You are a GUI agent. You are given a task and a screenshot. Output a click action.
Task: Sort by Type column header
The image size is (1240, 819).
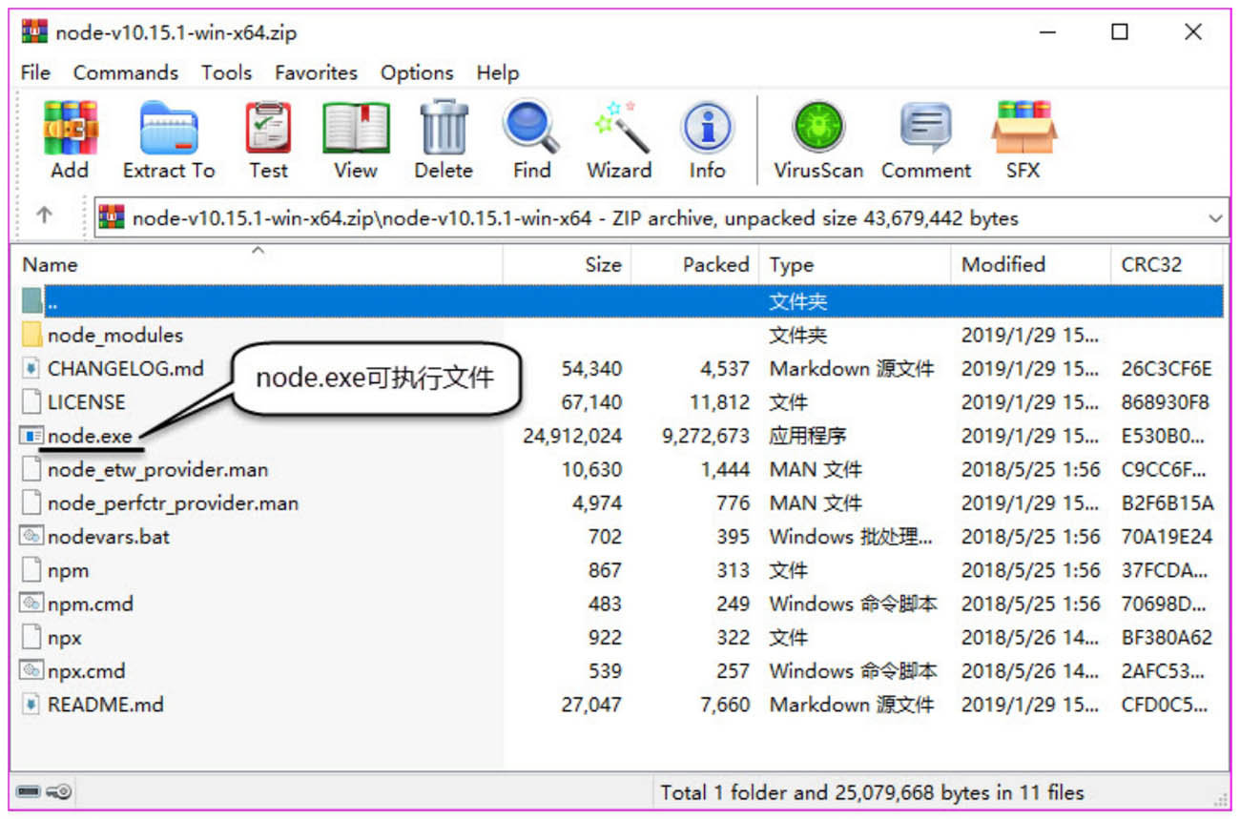[856, 264]
